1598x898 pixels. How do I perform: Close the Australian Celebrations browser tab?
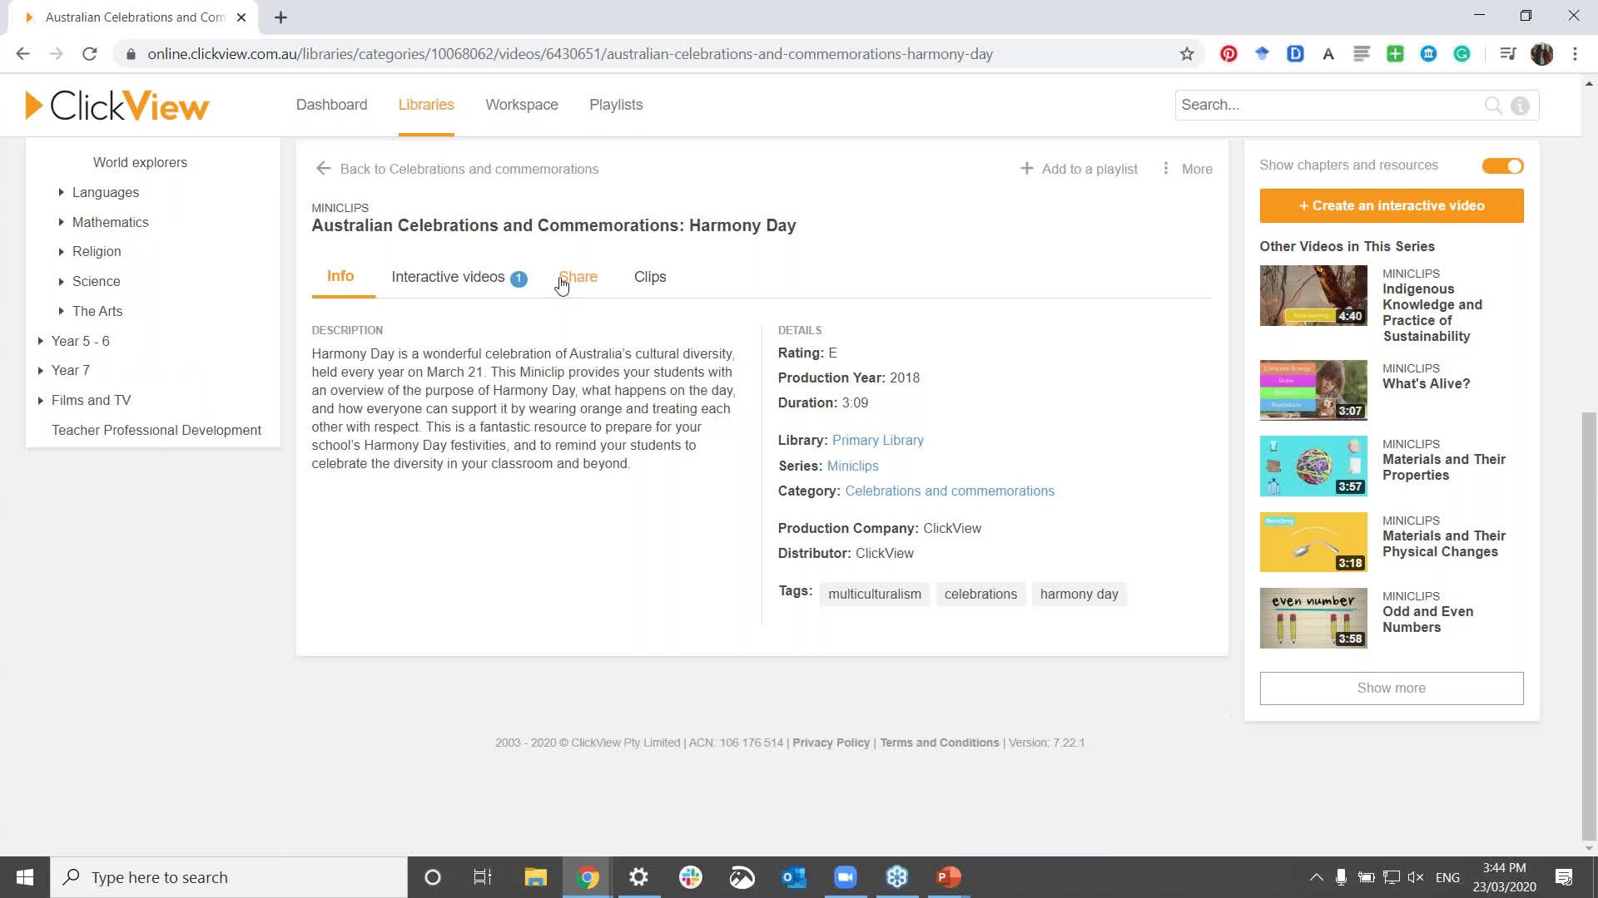[x=241, y=17]
